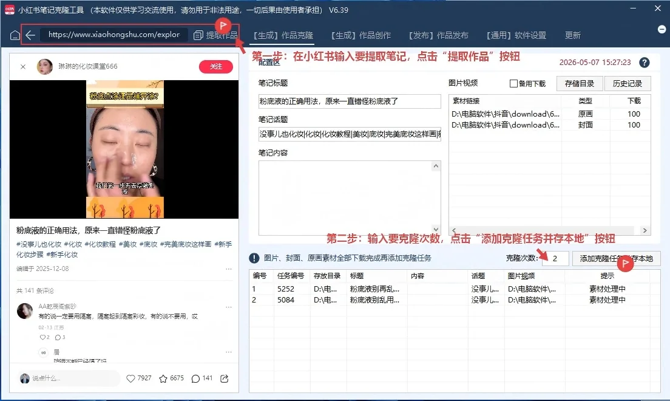Click the 存放目录 column header
This screenshot has height=401, width=670.
[327, 276]
